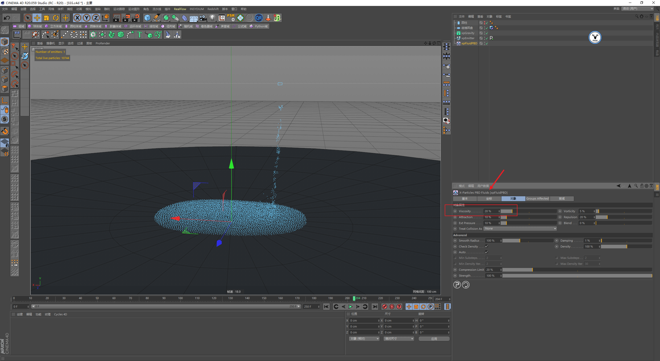Click the Render to Picture Viewer icon
Viewport: 660px width, 361px height.
[x=126, y=18]
